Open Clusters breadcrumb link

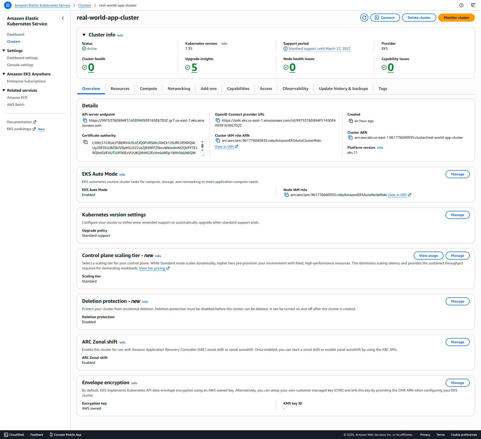point(85,5)
